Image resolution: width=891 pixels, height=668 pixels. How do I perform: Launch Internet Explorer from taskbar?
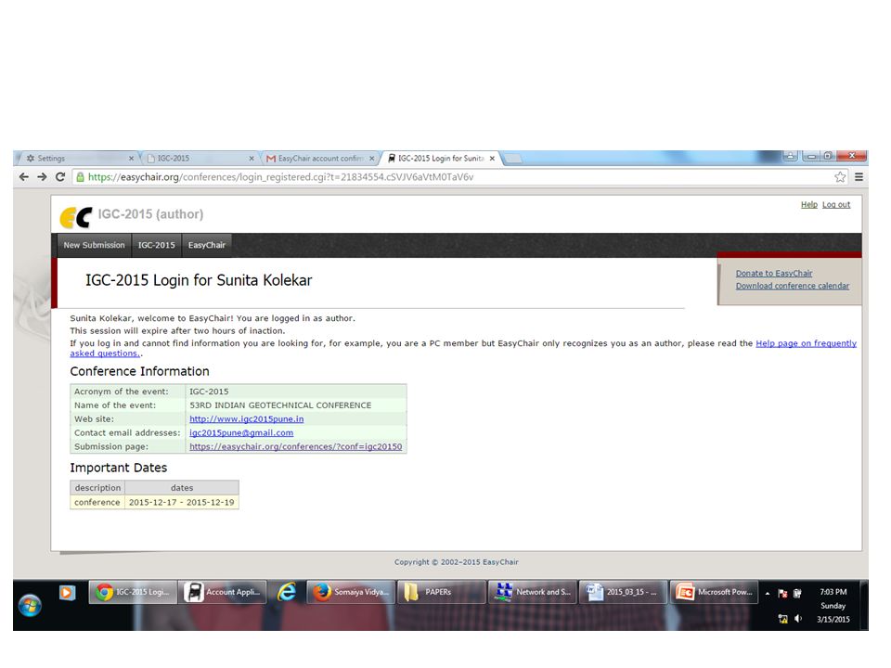[287, 593]
